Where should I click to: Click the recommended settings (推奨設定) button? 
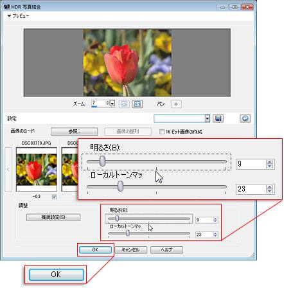coord(53,217)
